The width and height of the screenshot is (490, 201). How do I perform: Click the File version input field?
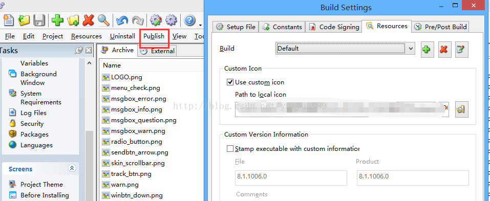(291, 177)
